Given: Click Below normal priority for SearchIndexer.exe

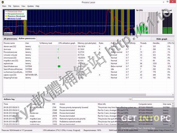Looking at the screenshot, I should 116,66.
